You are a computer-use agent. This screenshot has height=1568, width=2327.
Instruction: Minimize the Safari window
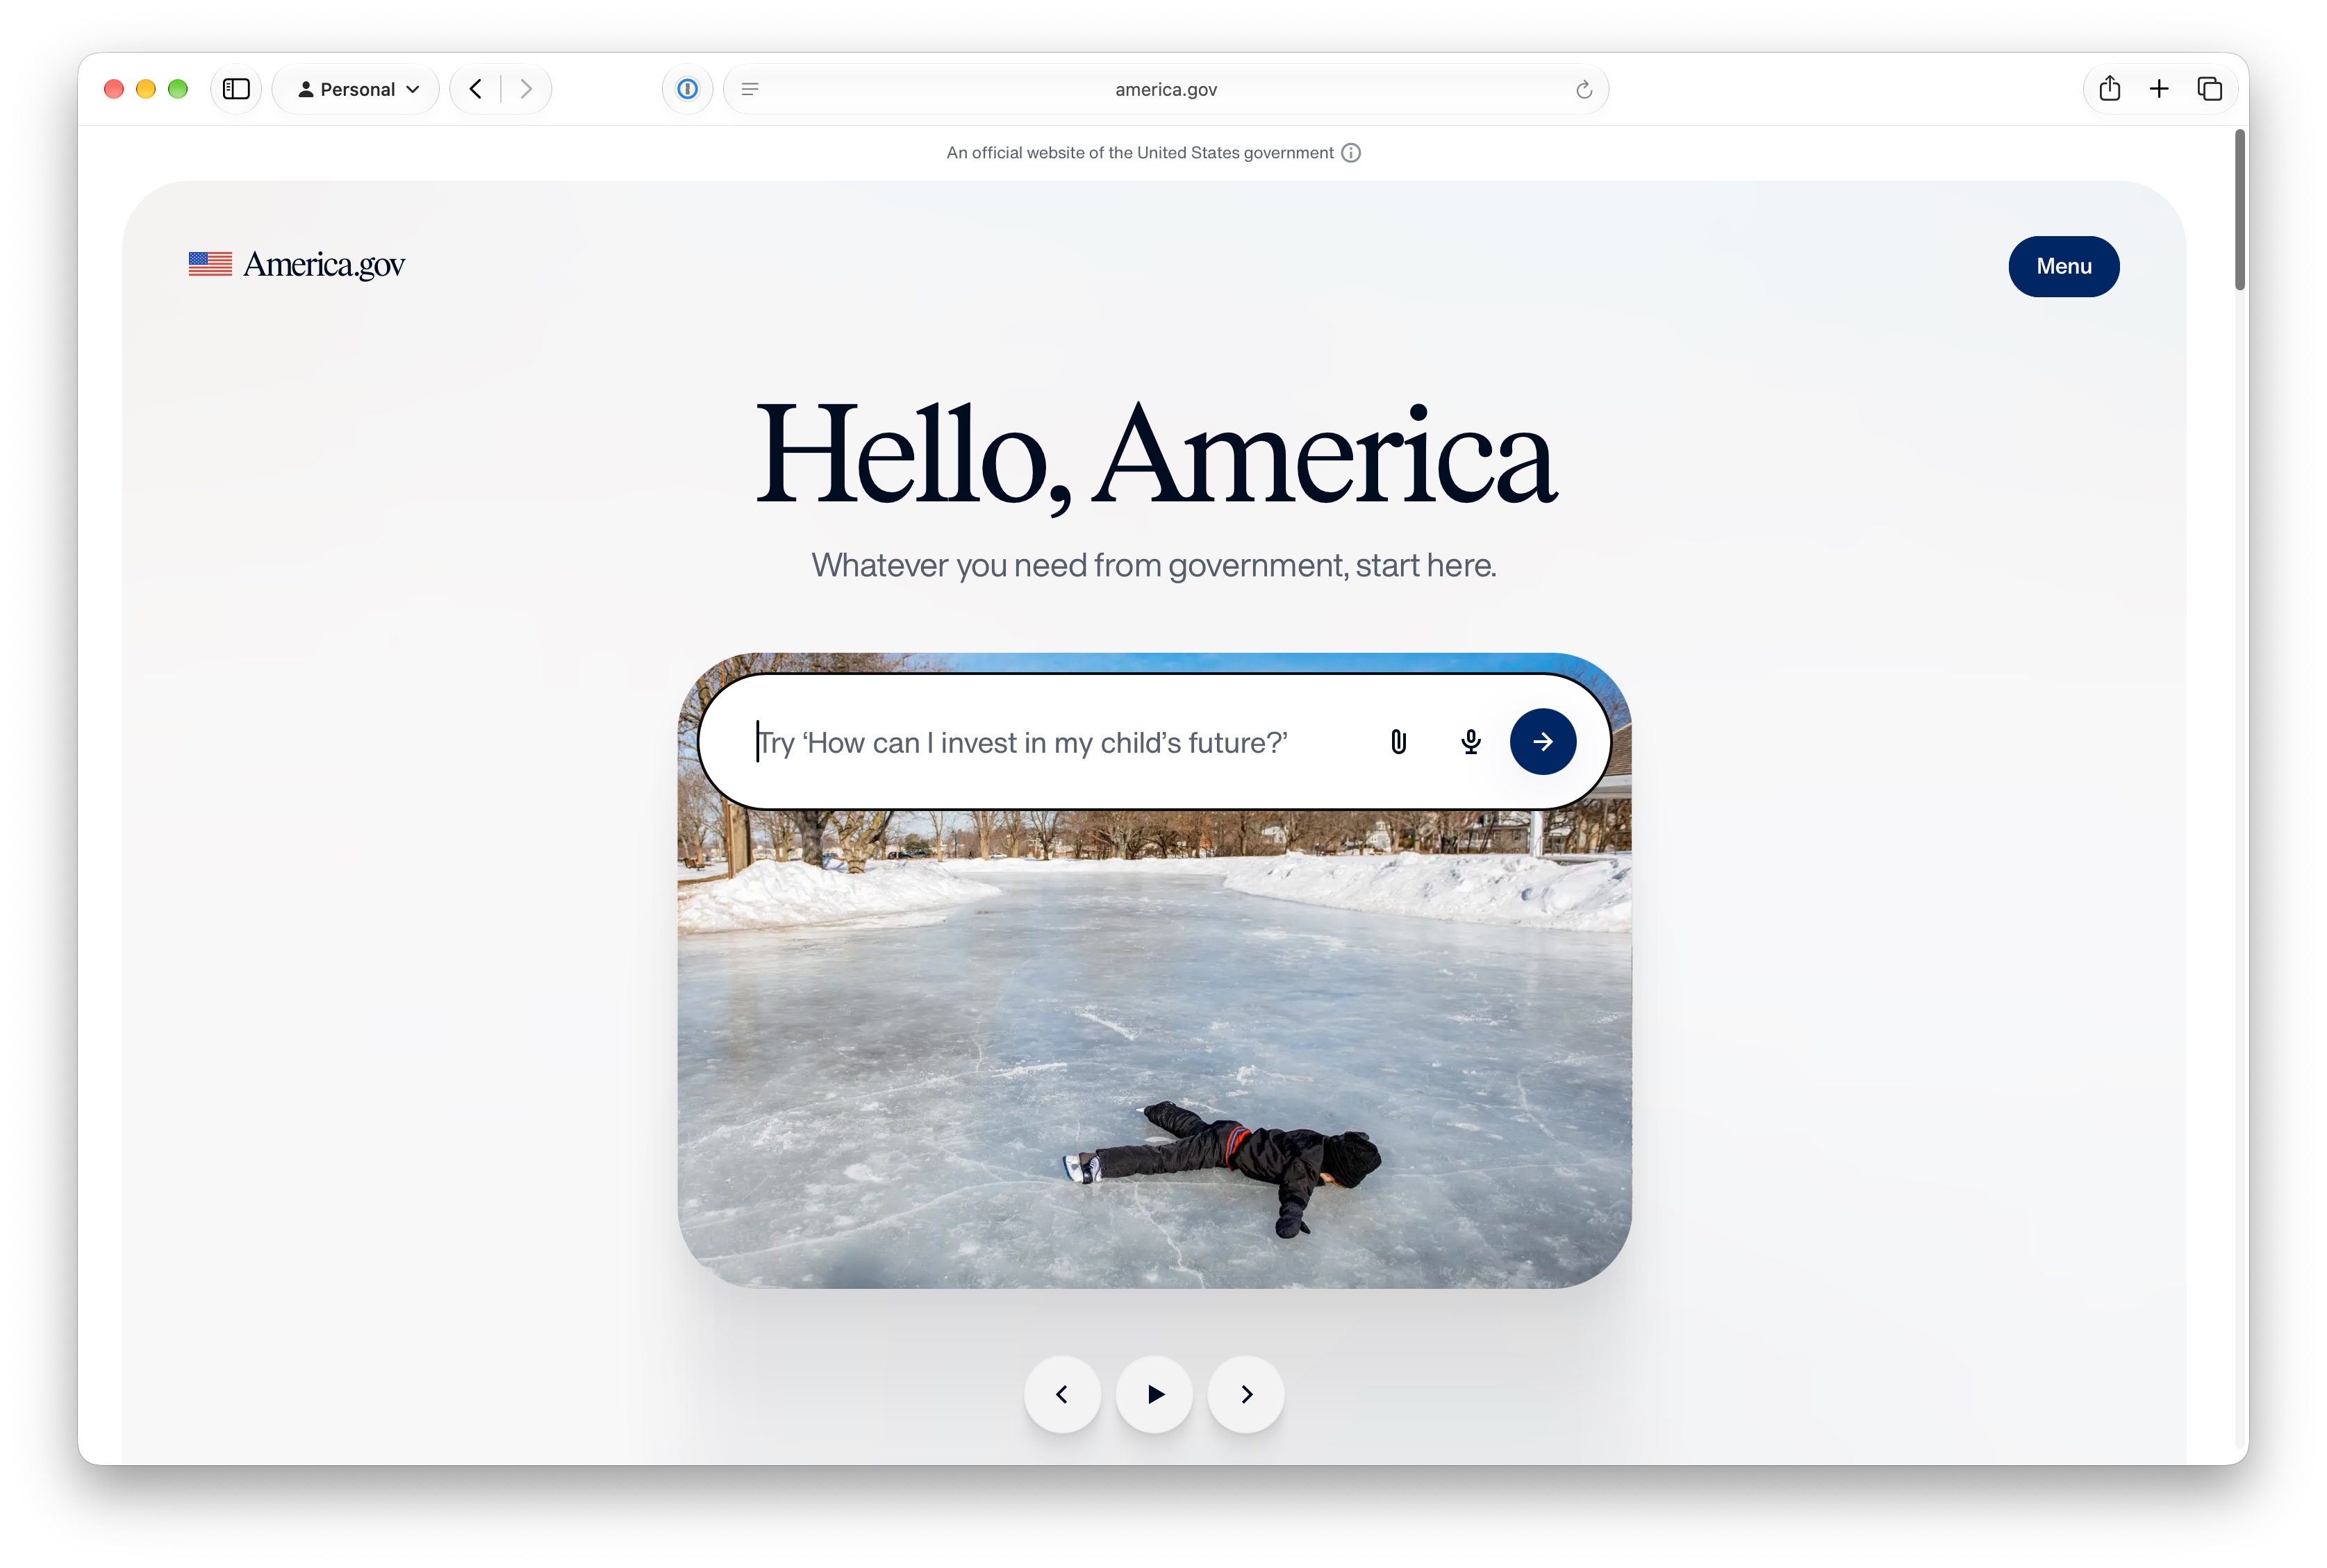click(x=146, y=89)
